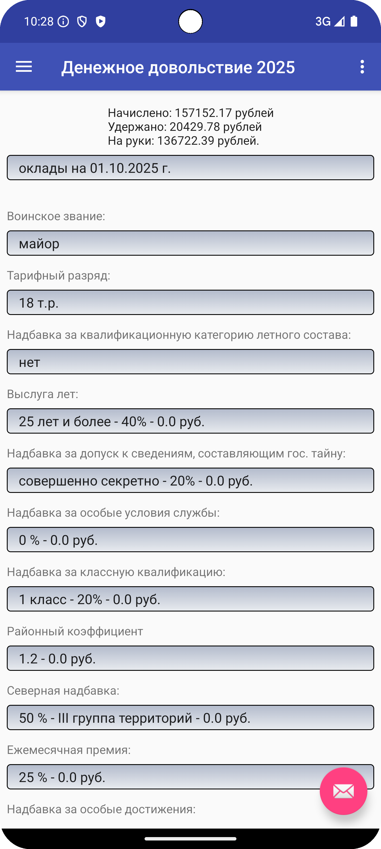
Task: Open 50 % III группа территорий dropdown
Action: pyautogui.click(x=190, y=718)
